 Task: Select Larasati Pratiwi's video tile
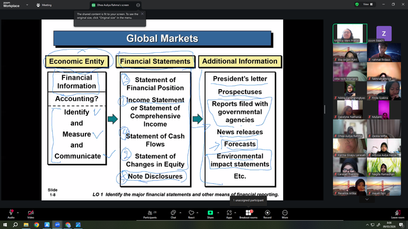pos(350,167)
